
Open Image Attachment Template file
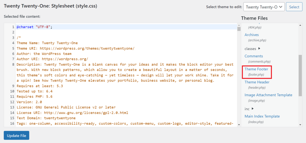click(268, 95)
